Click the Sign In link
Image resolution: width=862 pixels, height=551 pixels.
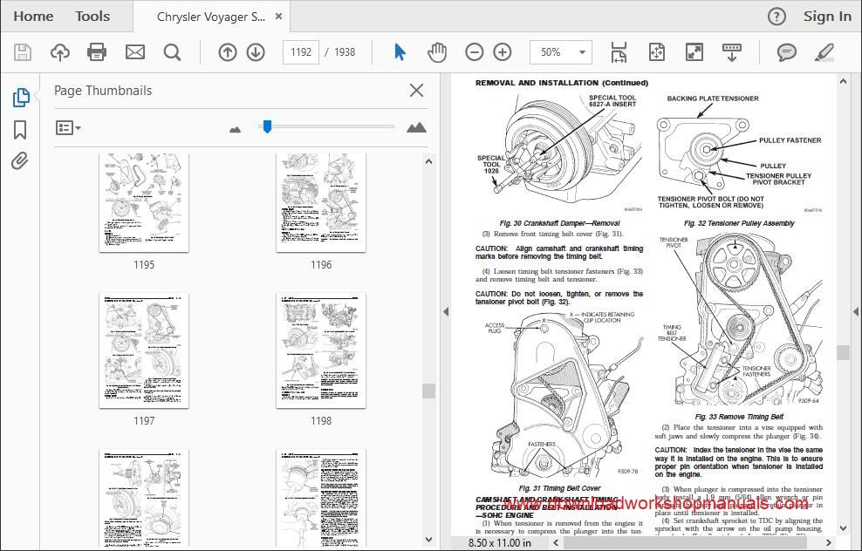click(x=827, y=17)
